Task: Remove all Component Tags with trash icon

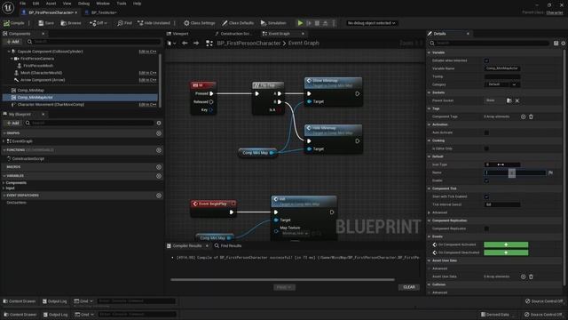Action: click(x=531, y=116)
